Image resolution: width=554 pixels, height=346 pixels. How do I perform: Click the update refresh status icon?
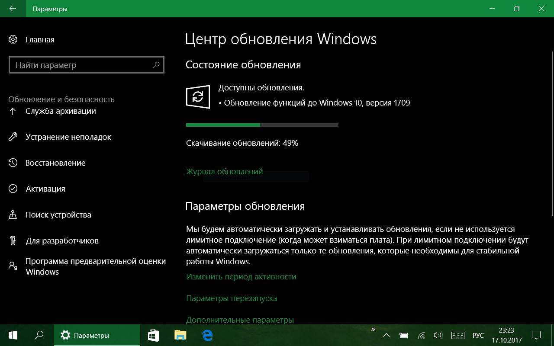pos(198,96)
